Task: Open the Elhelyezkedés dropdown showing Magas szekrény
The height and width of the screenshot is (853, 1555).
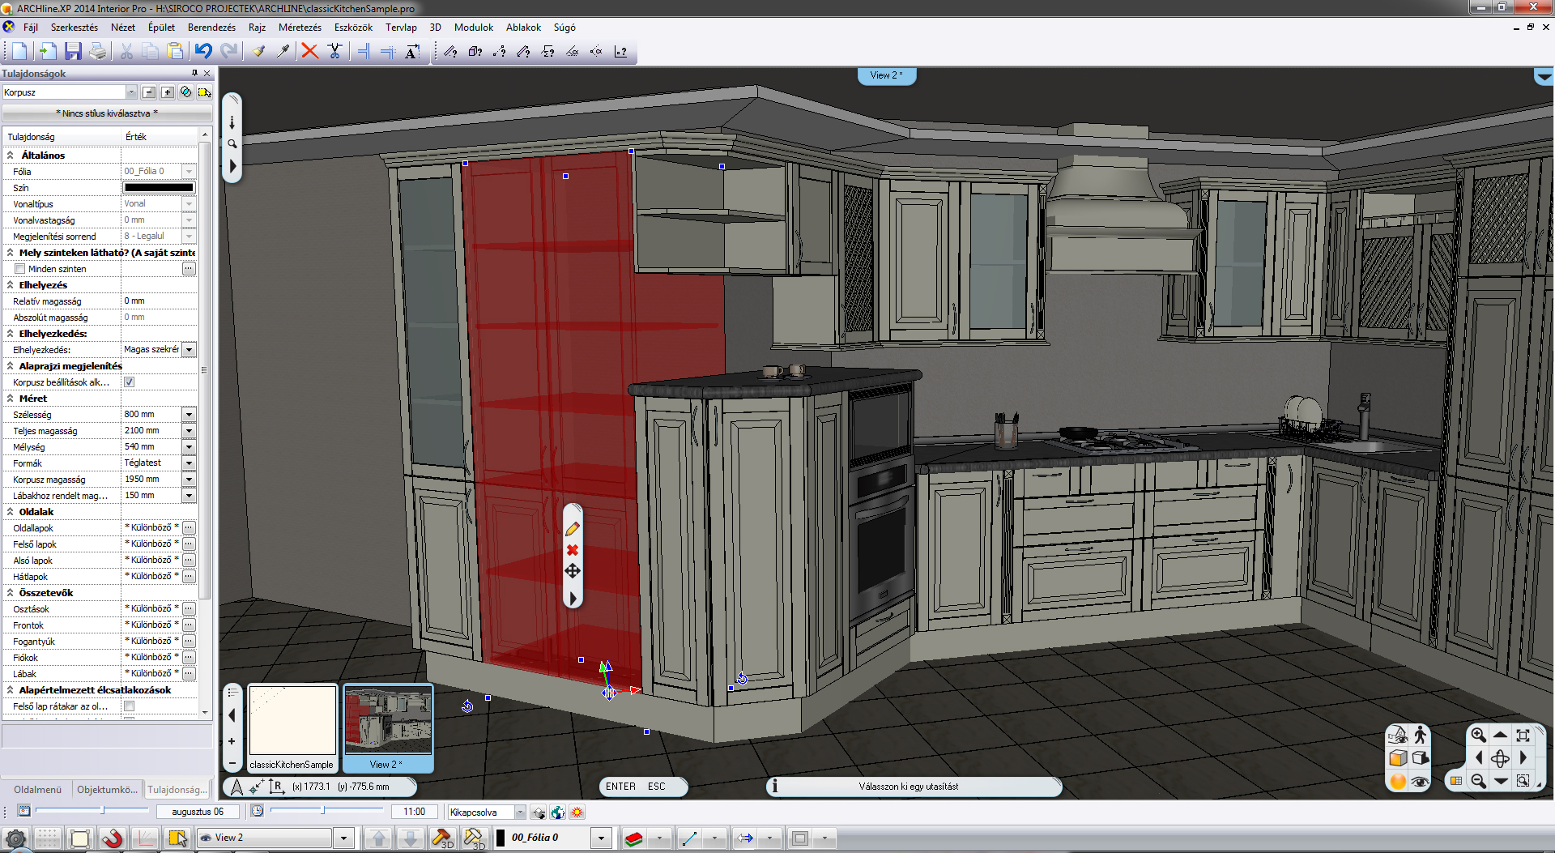Action: click(x=189, y=350)
